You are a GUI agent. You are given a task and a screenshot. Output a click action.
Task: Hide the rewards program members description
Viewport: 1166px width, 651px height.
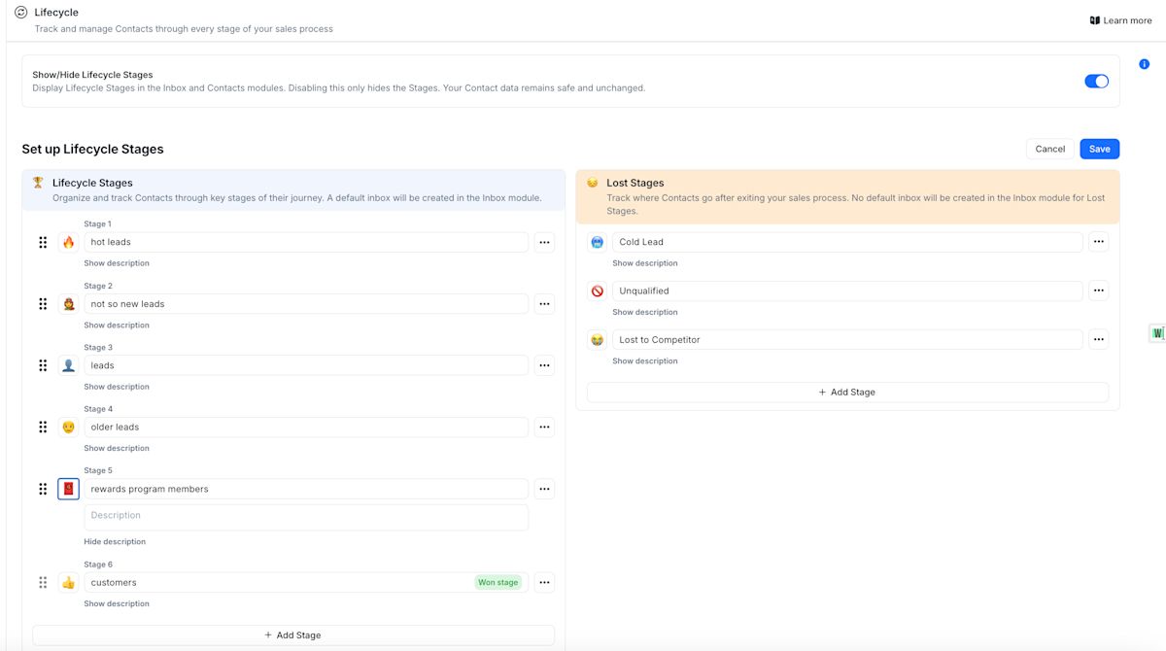[x=115, y=541]
